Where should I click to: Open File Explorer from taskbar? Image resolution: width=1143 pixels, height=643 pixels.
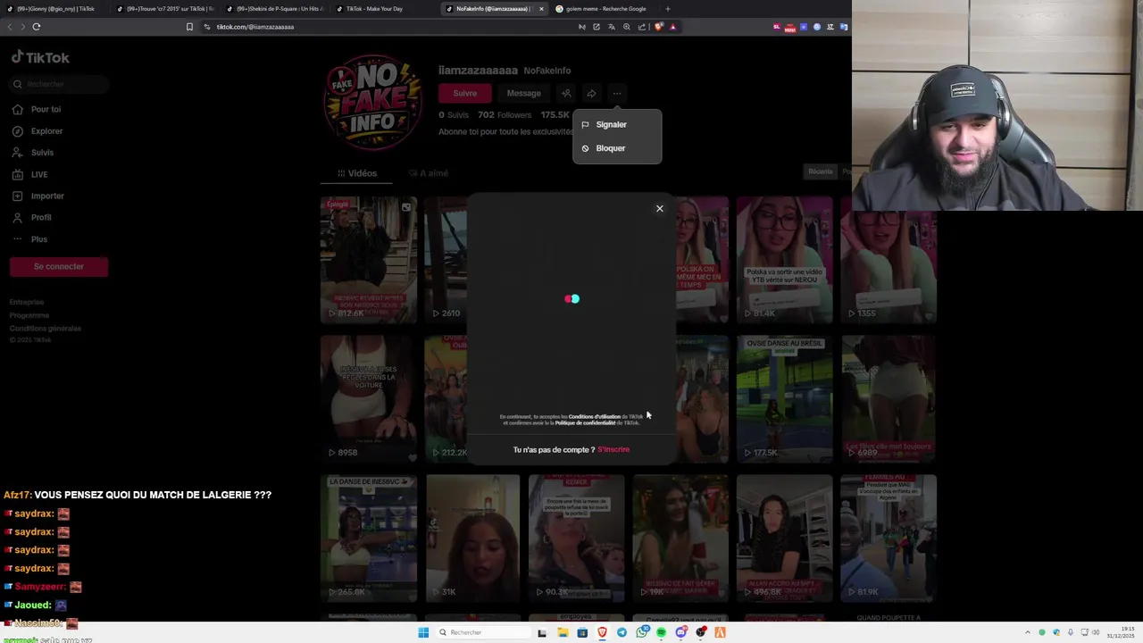click(563, 632)
